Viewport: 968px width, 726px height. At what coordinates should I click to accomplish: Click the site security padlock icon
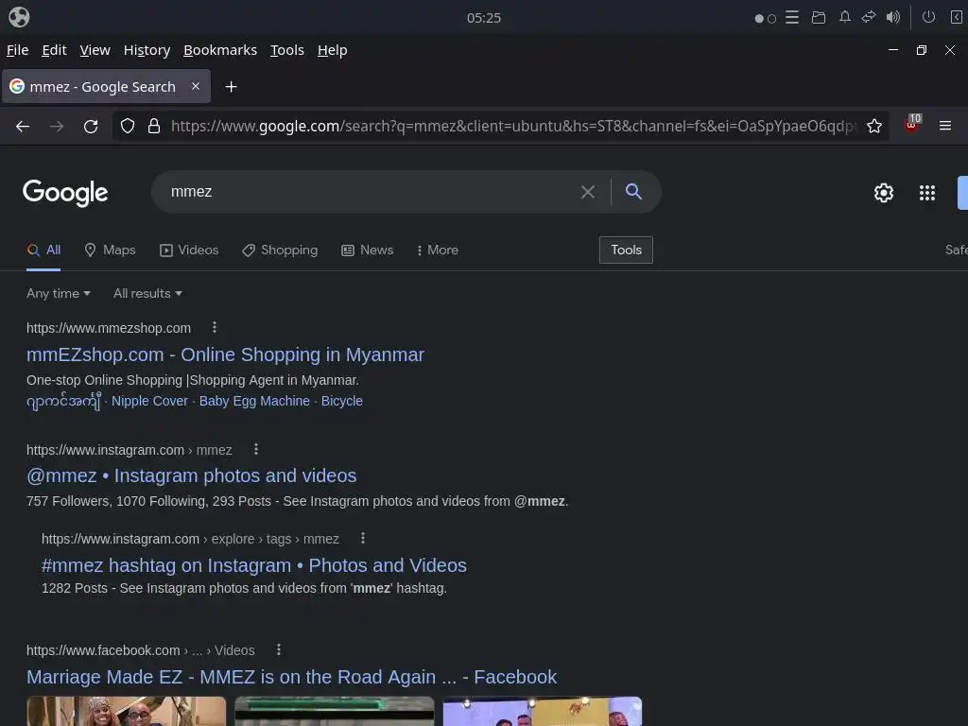click(x=154, y=127)
